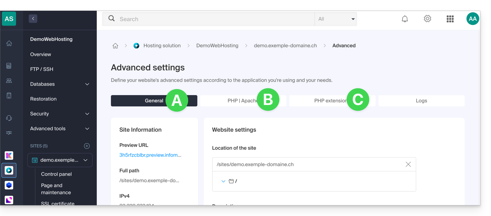Viewport: 491px width, 216px height.
Task: Open the AA user avatar menu
Action: click(x=473, y=19)
